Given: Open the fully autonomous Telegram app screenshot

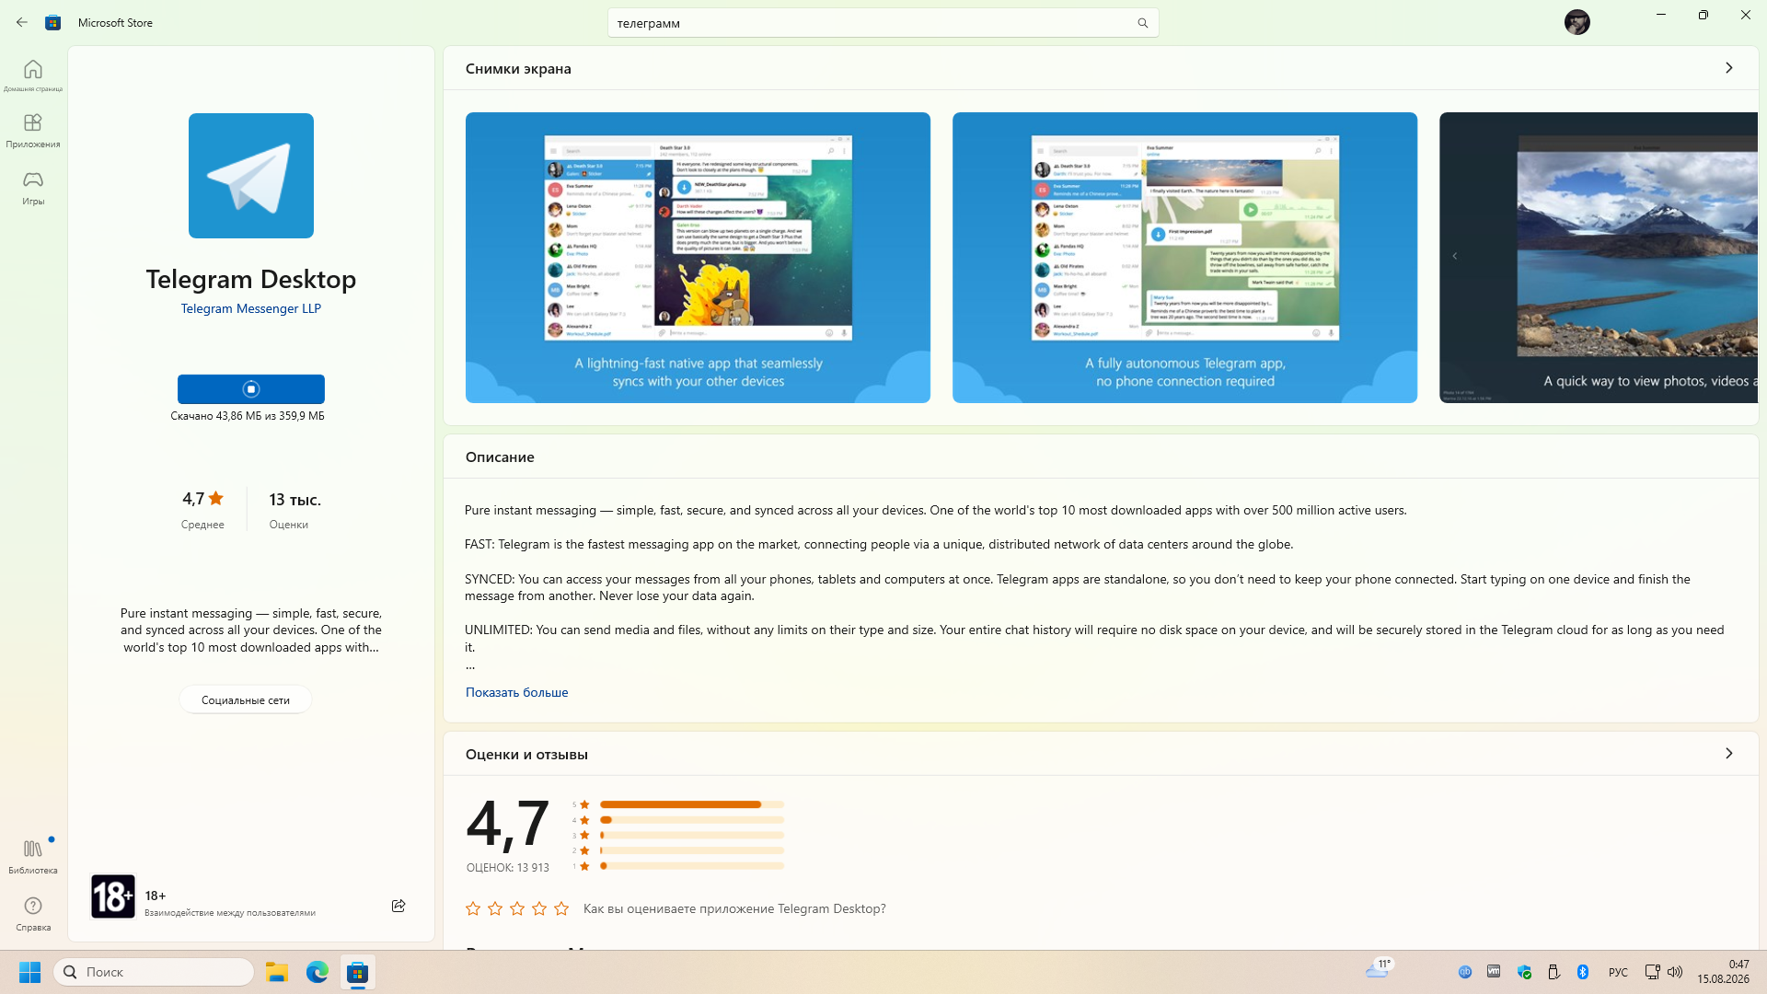Looking at the screenshot, I should click(1184, 258).
